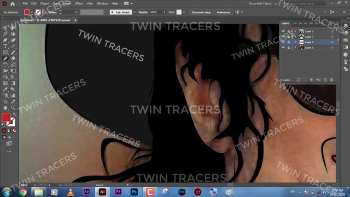Click the red fill swatch in control bar

click(x=27, y=12)
